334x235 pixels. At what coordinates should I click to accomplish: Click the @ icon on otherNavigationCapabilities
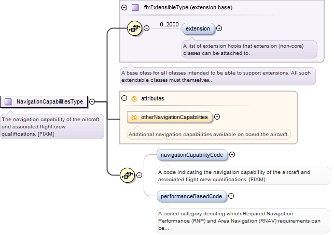[134, 117]
